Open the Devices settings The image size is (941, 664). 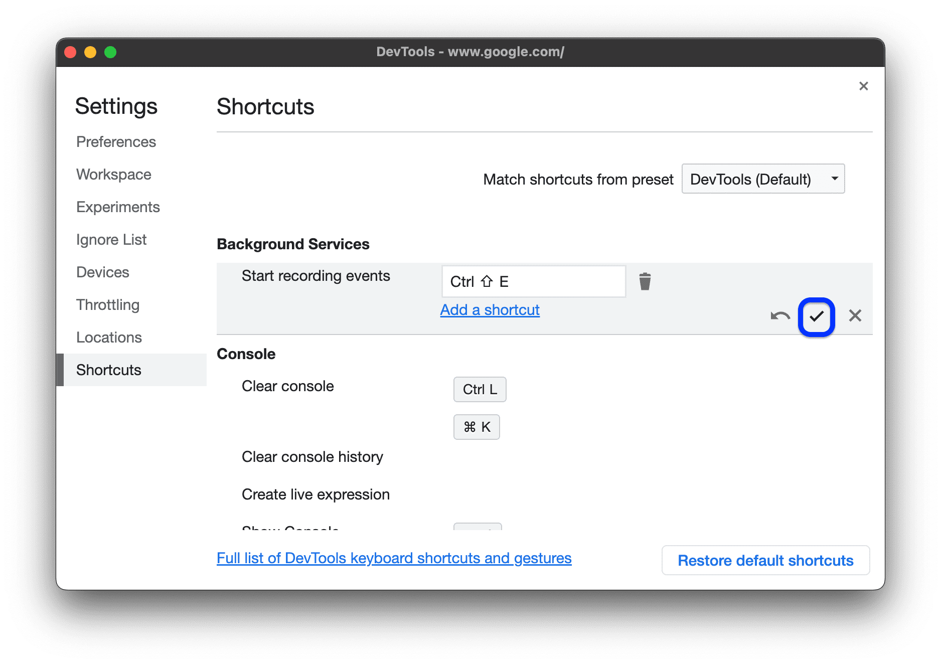point(103,272)
